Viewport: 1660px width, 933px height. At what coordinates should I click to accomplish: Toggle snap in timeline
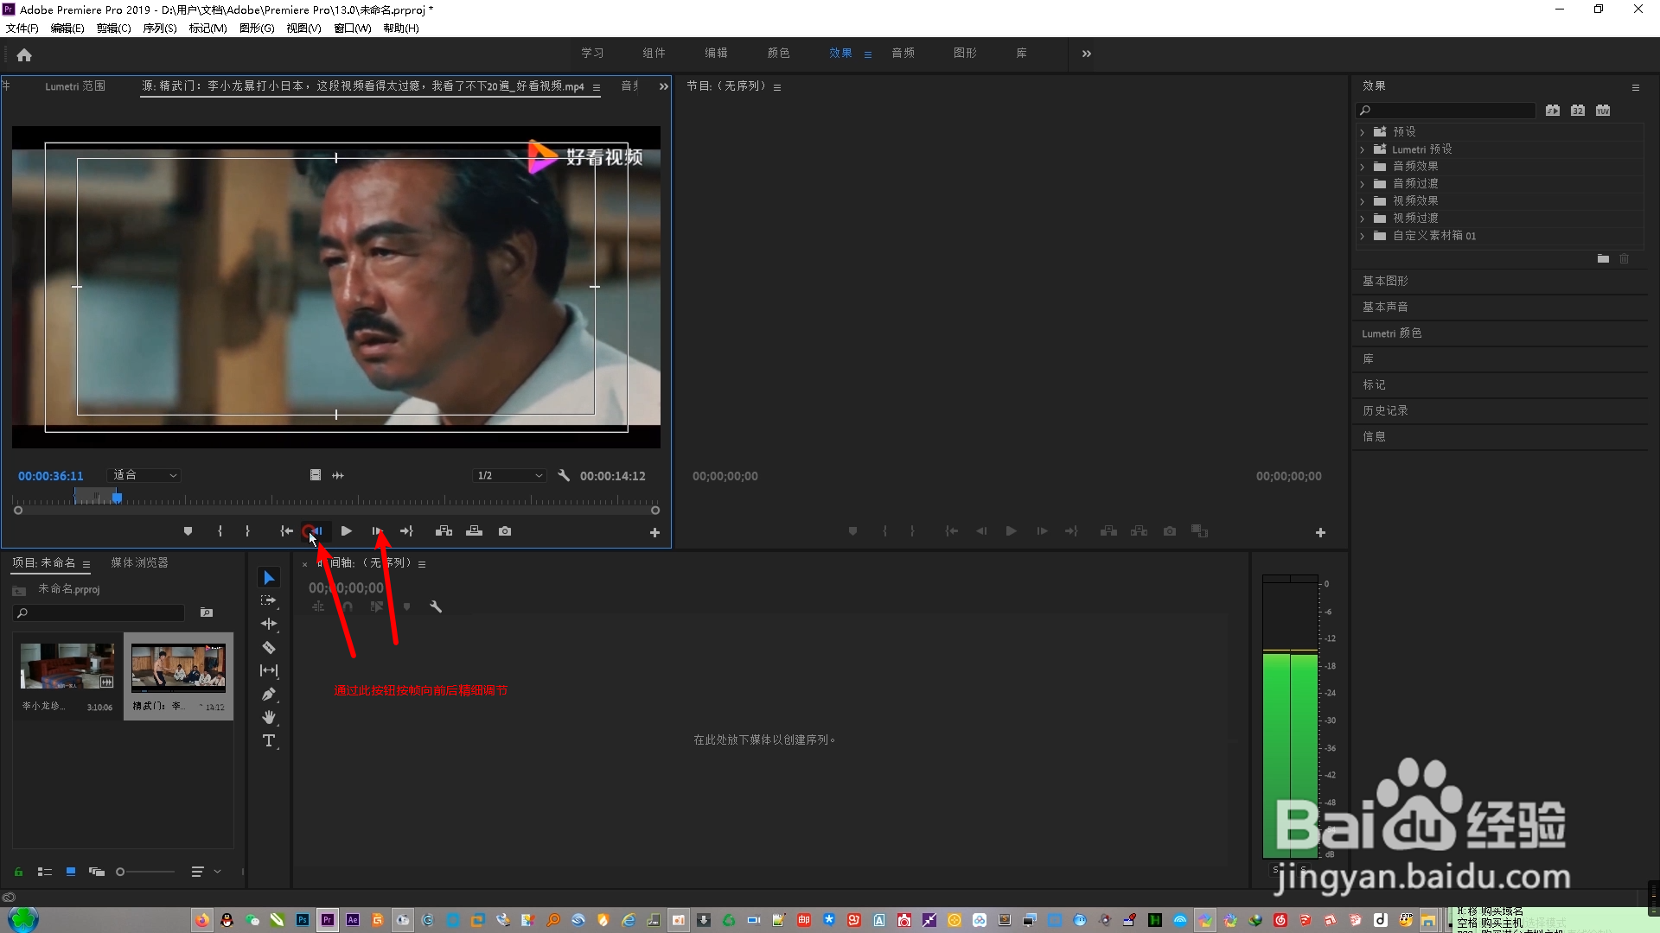click(x=348, y=607)
